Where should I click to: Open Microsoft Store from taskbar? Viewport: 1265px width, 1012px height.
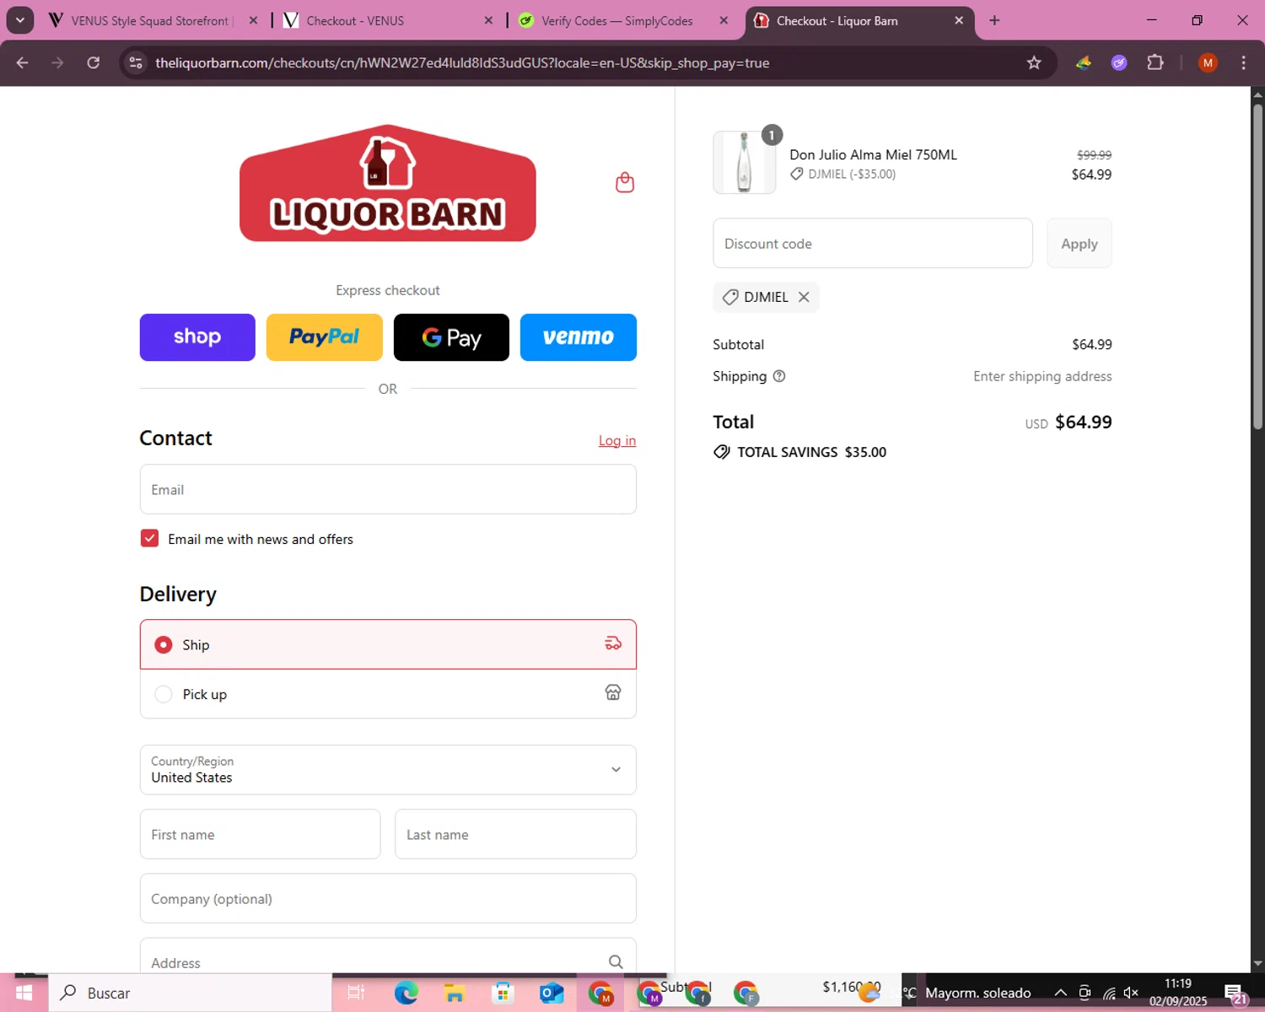(503, 993)
